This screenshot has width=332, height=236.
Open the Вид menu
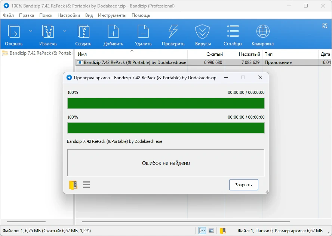coord(89,15)
